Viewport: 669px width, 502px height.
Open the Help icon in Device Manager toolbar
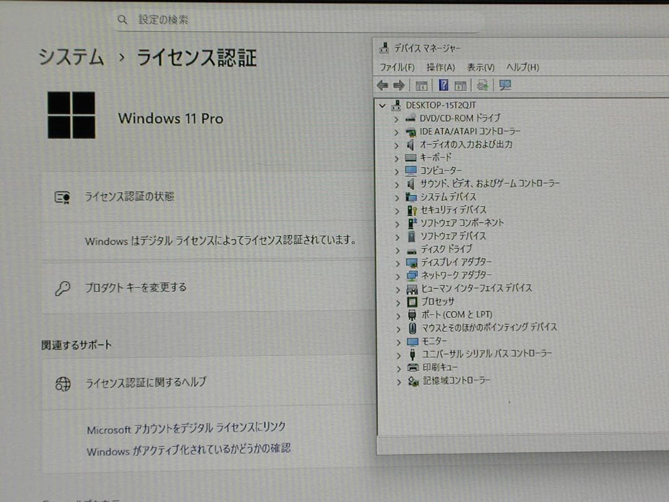(x=445, y=85)
